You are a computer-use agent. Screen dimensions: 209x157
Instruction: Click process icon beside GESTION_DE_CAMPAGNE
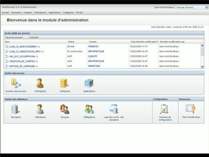(7, 66)
